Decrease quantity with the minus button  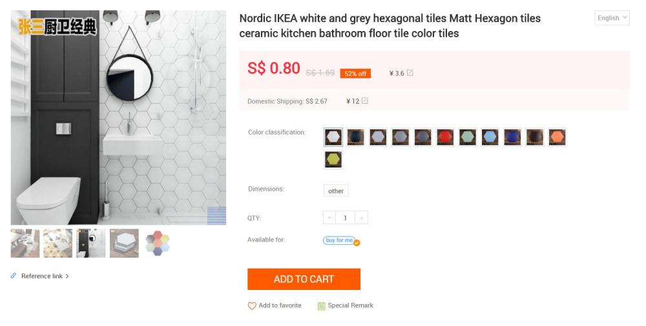(x=329, y=218)
